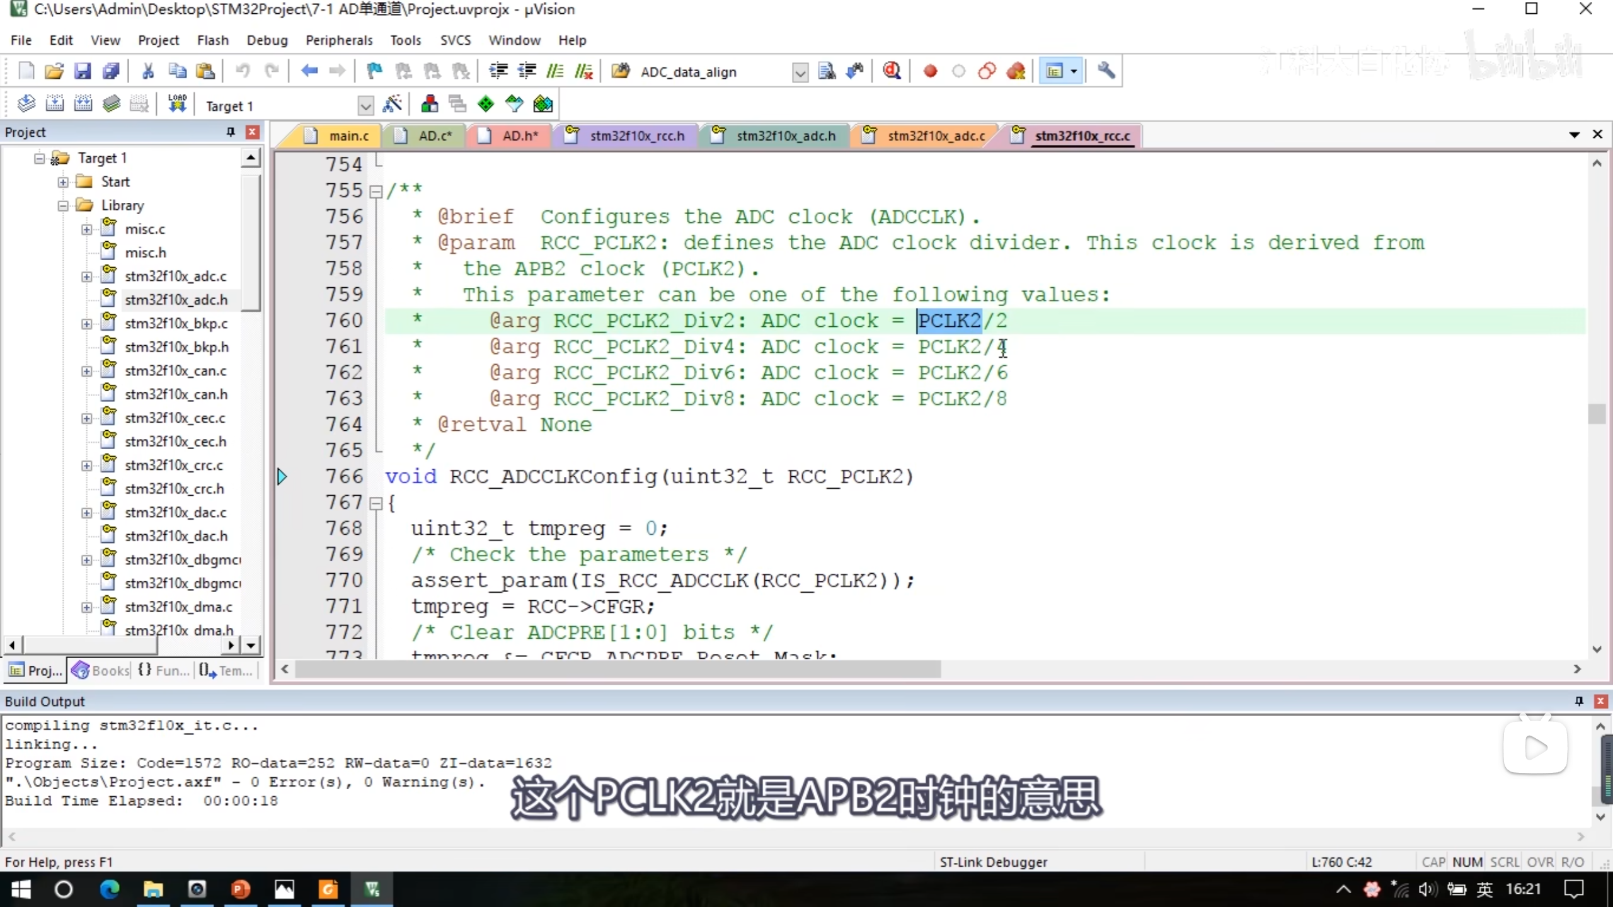Image resolution: width=1613 pixels, height=907 pixels.
Task: Indent selected lines icon
Action: (x=498, y=71)
